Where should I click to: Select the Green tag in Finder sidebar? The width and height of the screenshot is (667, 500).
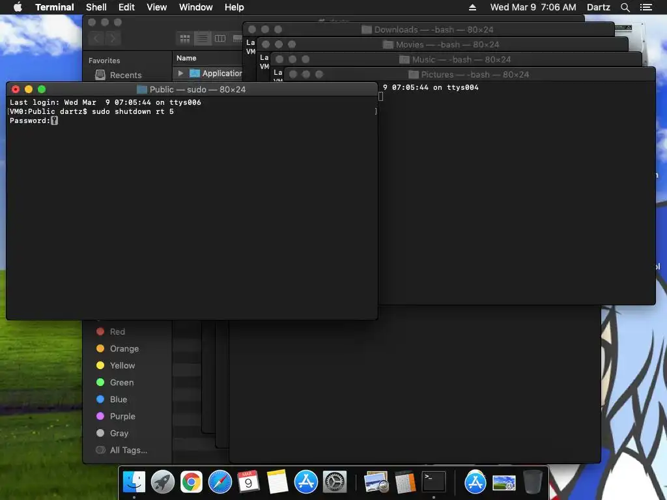pyautogui.click(x=122, y=383)
